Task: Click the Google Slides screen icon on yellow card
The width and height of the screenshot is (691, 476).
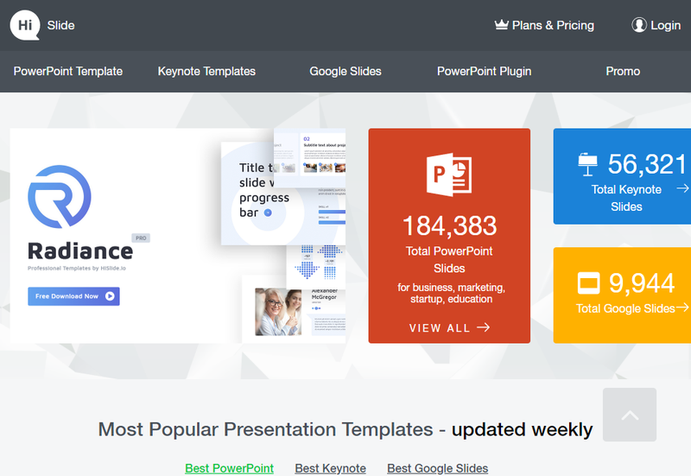Action: (588, 283)
